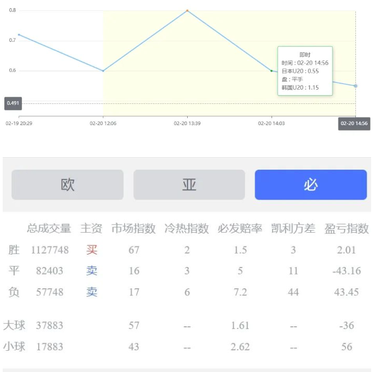Select the blue 必 tab
The image size is (376, 372).
311,185
